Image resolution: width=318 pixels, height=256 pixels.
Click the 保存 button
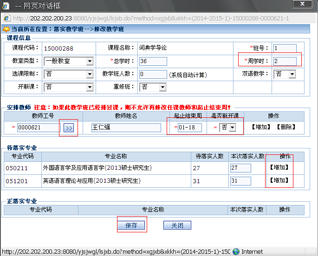[131, 225]
